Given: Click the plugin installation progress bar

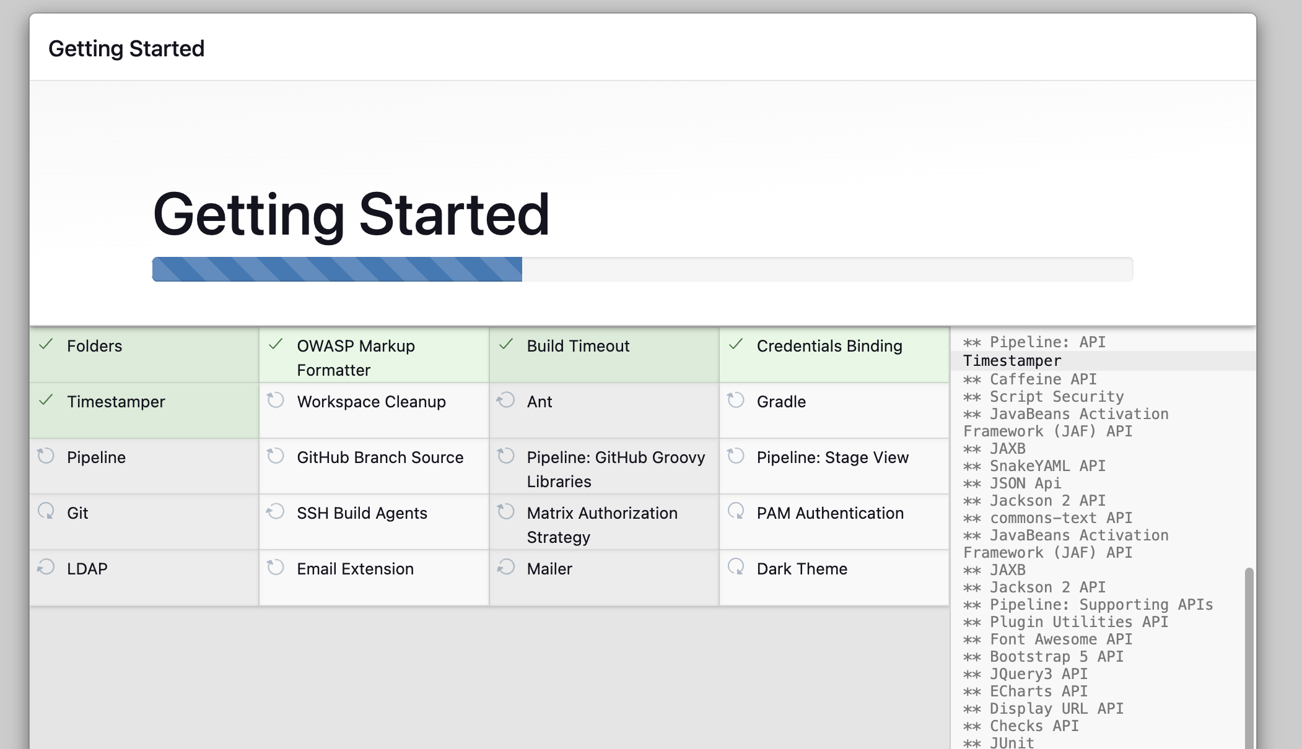Looking at the screenshot, I should tap(642, 269).
